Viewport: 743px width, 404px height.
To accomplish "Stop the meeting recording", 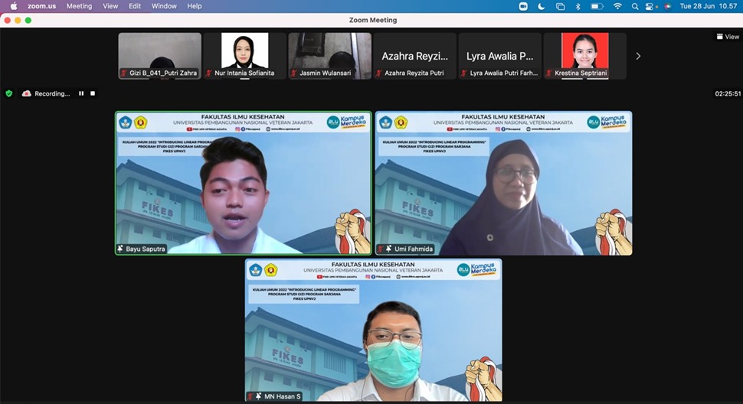I will 93,93.
